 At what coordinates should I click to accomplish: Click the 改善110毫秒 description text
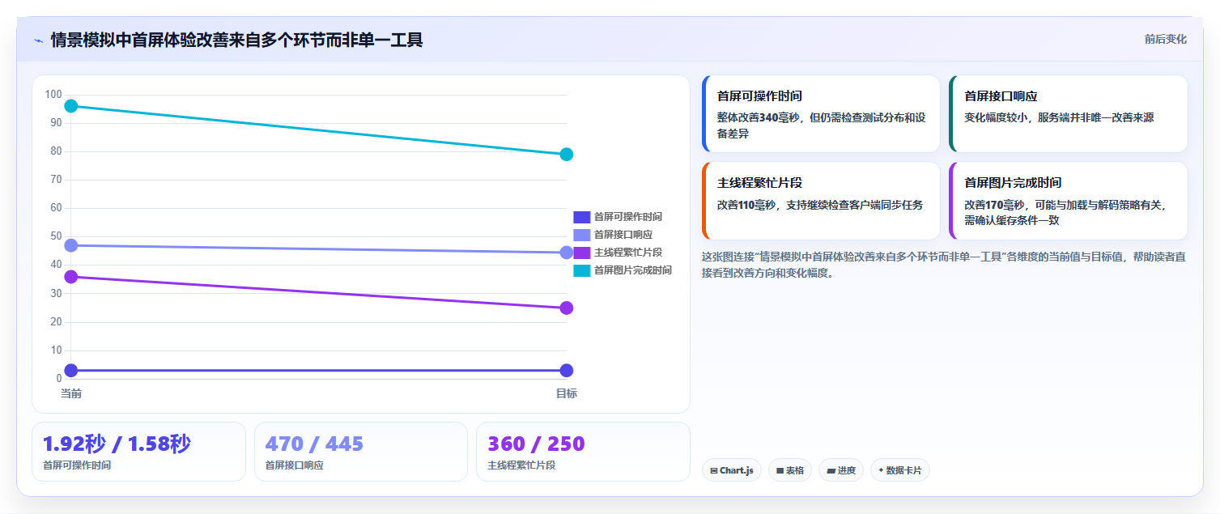tap(820, 205)
